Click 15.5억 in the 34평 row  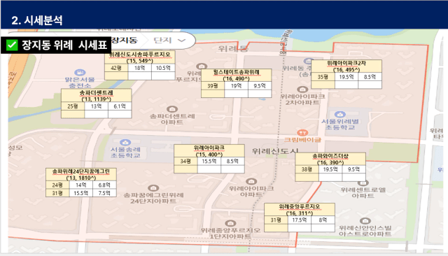pos(209,162)
